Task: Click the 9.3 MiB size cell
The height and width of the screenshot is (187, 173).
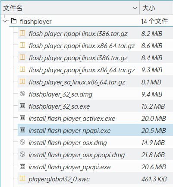Action: (152, 70)
